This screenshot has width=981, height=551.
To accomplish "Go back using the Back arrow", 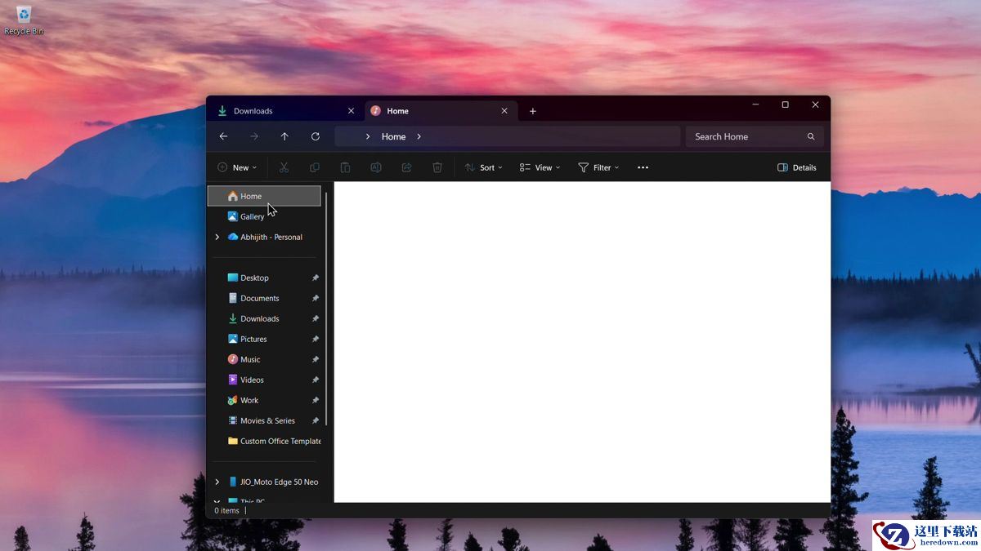I will (223, 136).
